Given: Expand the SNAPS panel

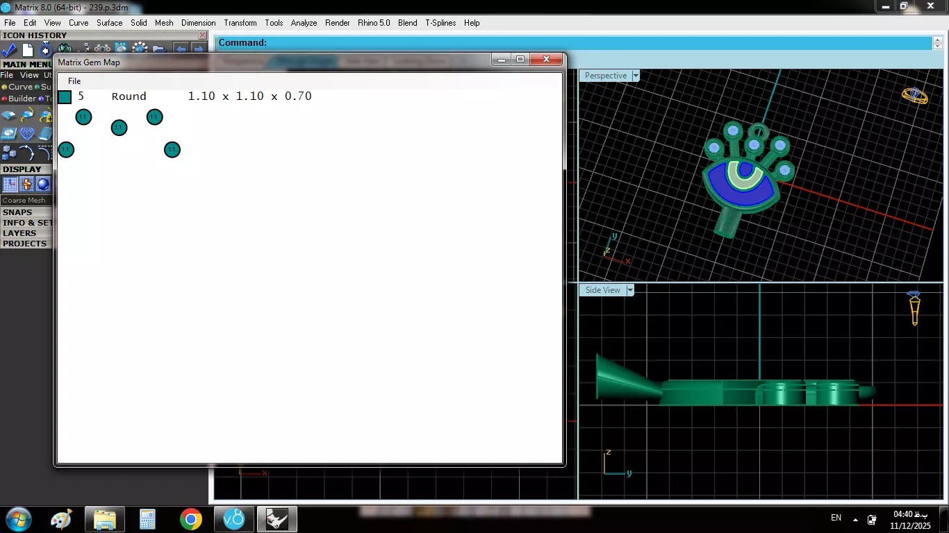Looking at the screenshot, I should [x=26, y=212].
